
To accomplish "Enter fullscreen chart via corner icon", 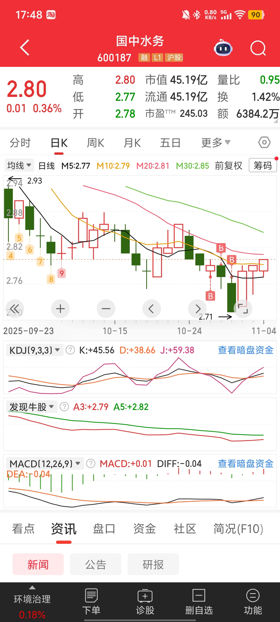I will pos(243,309).
